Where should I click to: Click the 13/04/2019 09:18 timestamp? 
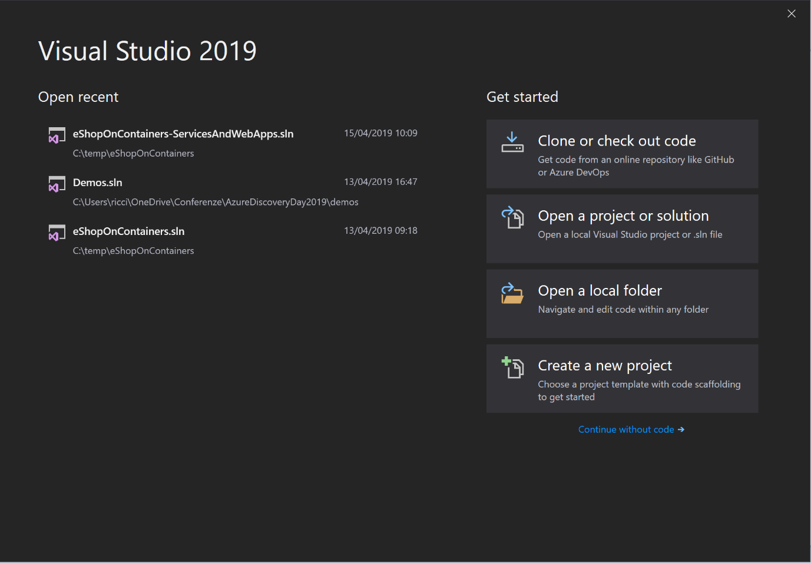point(380,231)
